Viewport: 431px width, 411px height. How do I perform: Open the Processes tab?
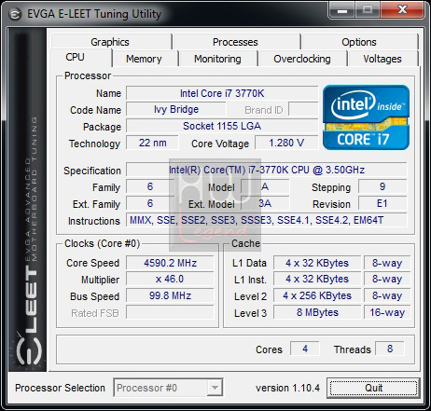pyautogui.click(x=235, y=42)
